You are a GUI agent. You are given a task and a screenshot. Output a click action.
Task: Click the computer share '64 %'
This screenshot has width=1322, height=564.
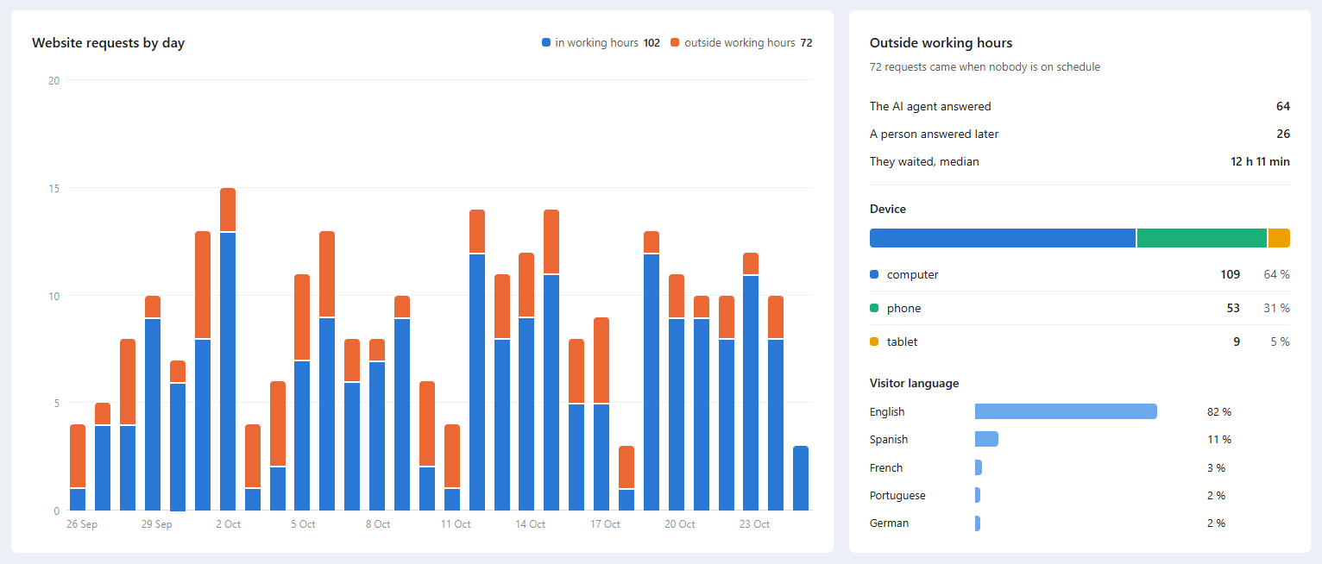(1277, 274)
